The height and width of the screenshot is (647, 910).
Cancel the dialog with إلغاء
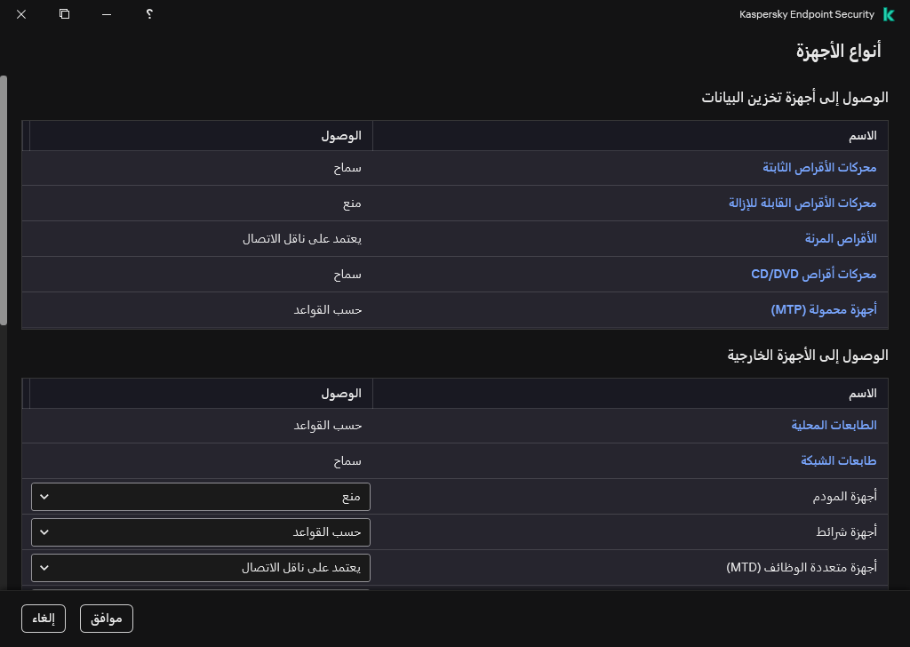tap(43, 619)
